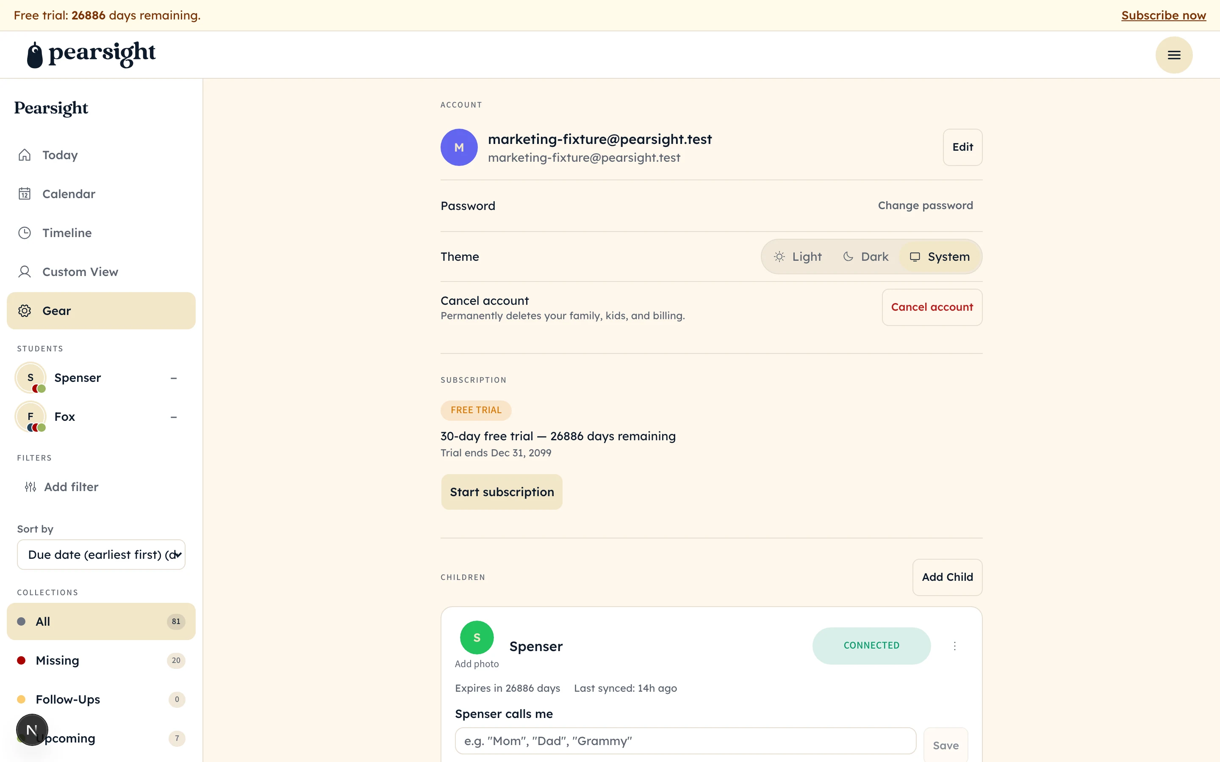The height and width of the screenshot is (762, 1220).
Task: Click Fox's avatar in Students list
Action: [x=31, y=417]
